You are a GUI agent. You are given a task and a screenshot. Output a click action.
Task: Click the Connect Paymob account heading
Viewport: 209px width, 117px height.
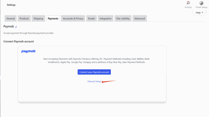19,42
